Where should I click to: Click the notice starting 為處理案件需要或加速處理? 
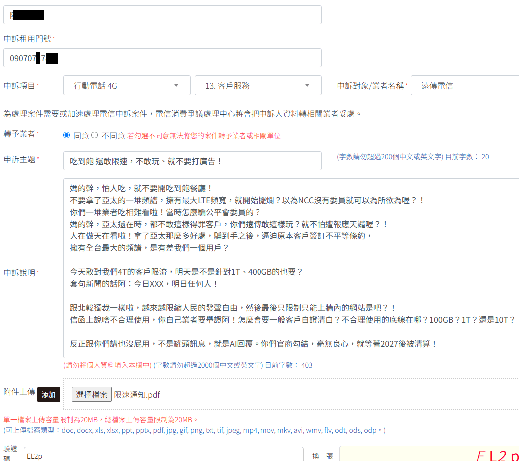(182, 114)
